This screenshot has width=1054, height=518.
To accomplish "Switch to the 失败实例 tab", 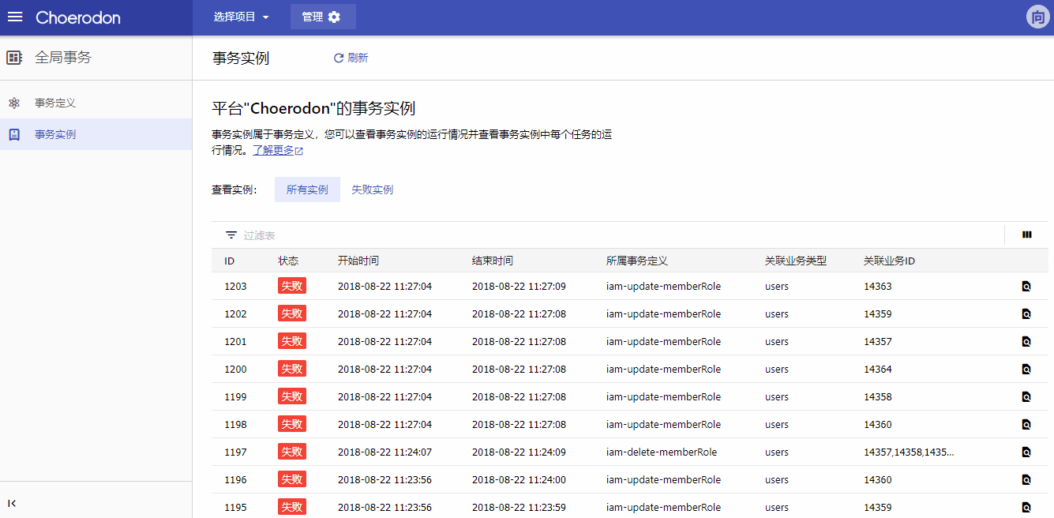I will (x=372, y=190).
